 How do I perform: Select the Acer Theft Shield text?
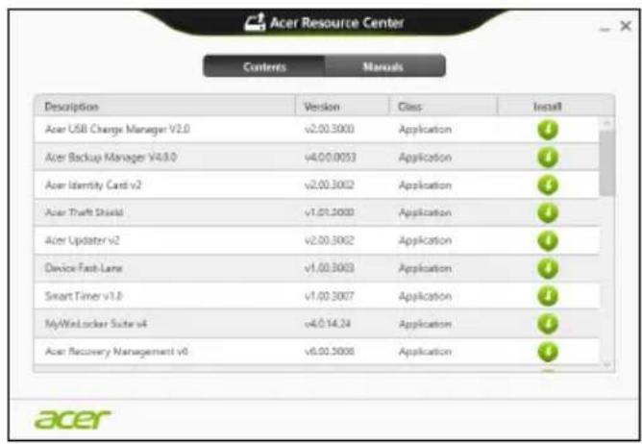tap(84, 212)
